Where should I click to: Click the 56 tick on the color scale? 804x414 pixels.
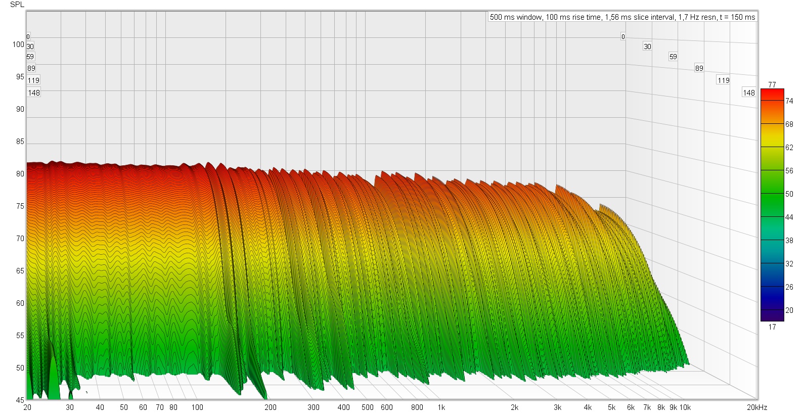pyautogui.click(x=789, y=171)
